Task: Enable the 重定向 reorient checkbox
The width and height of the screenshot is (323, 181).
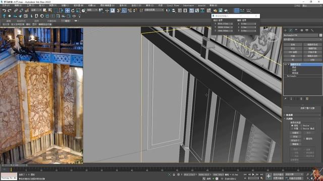Action: tap(305, 139)
